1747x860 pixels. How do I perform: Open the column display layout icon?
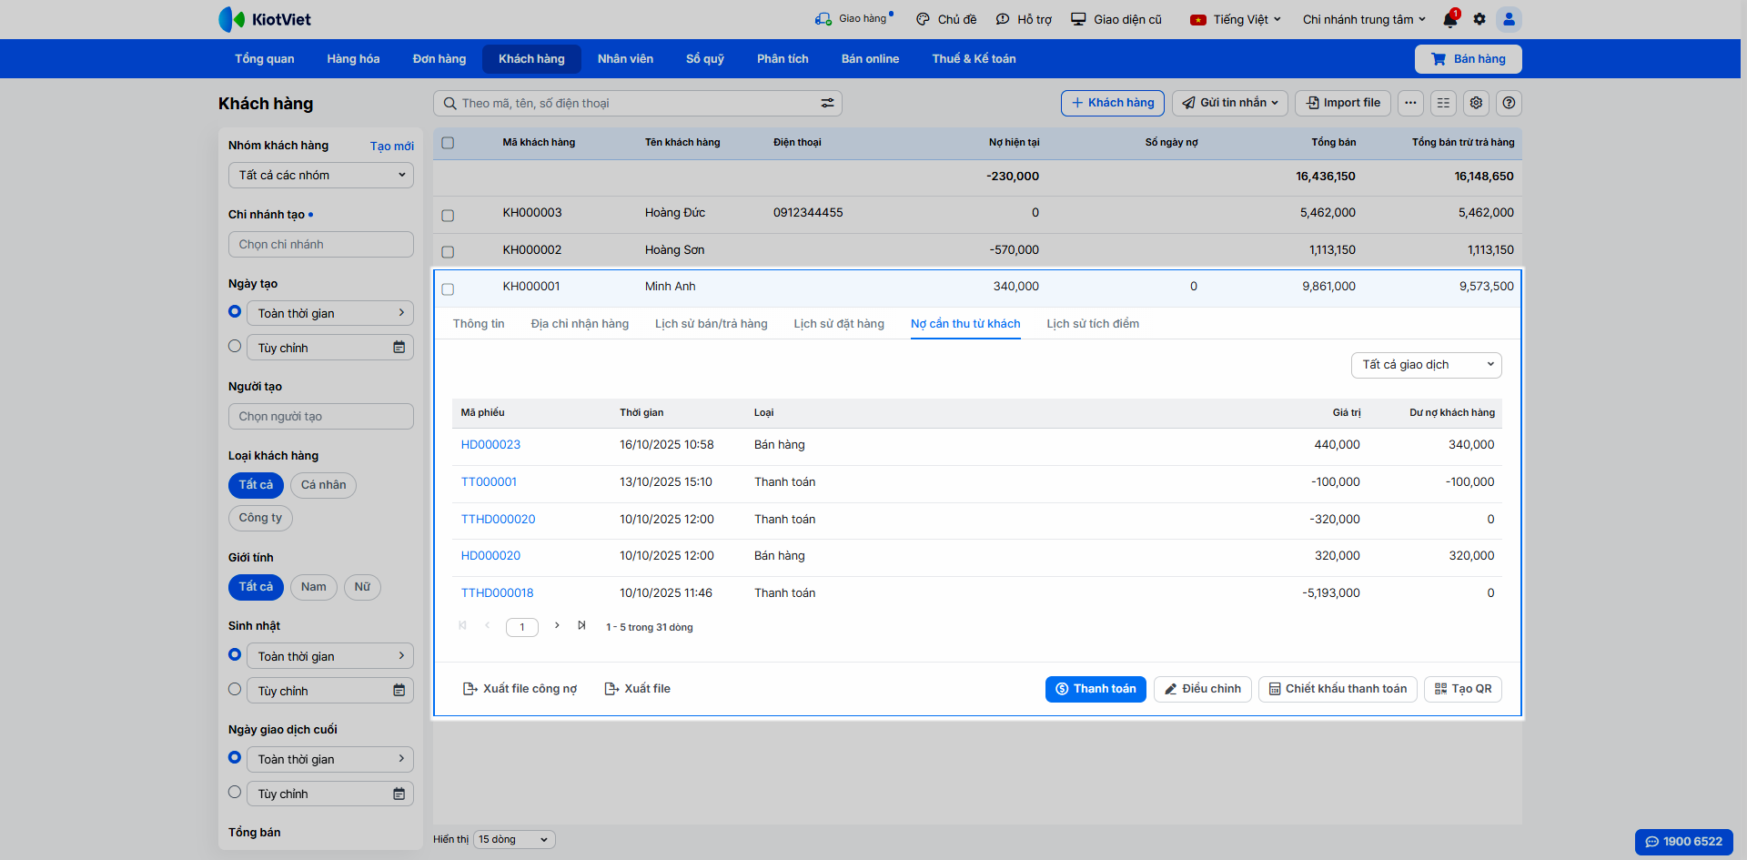tap(1443, 103)
